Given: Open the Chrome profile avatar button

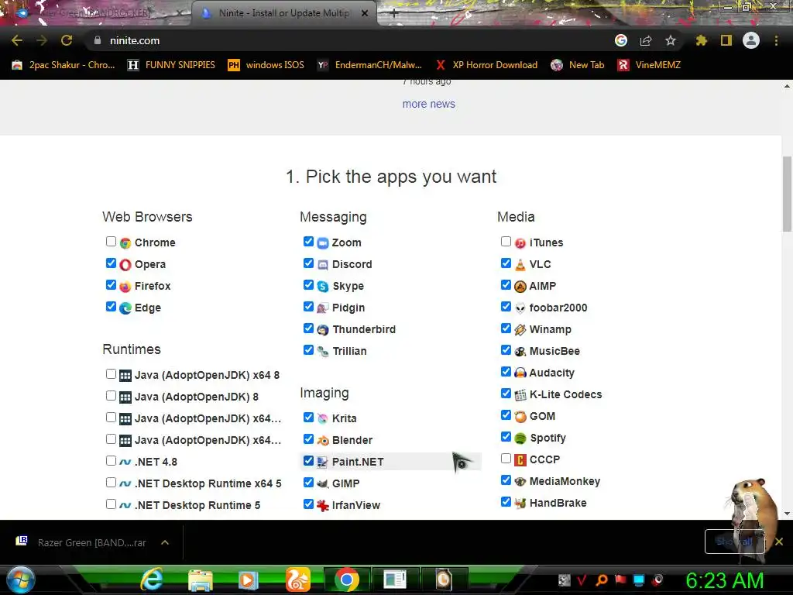Looking at the screenshot, I should click(751, 40).
